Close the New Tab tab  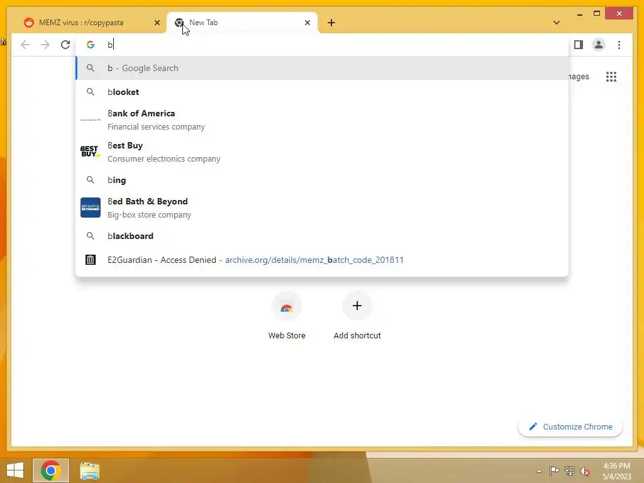point(307,23)
